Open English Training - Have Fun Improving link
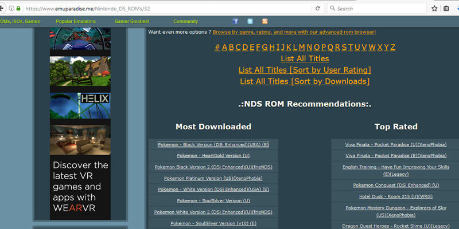Screen dimensions: 459x229 396,170
